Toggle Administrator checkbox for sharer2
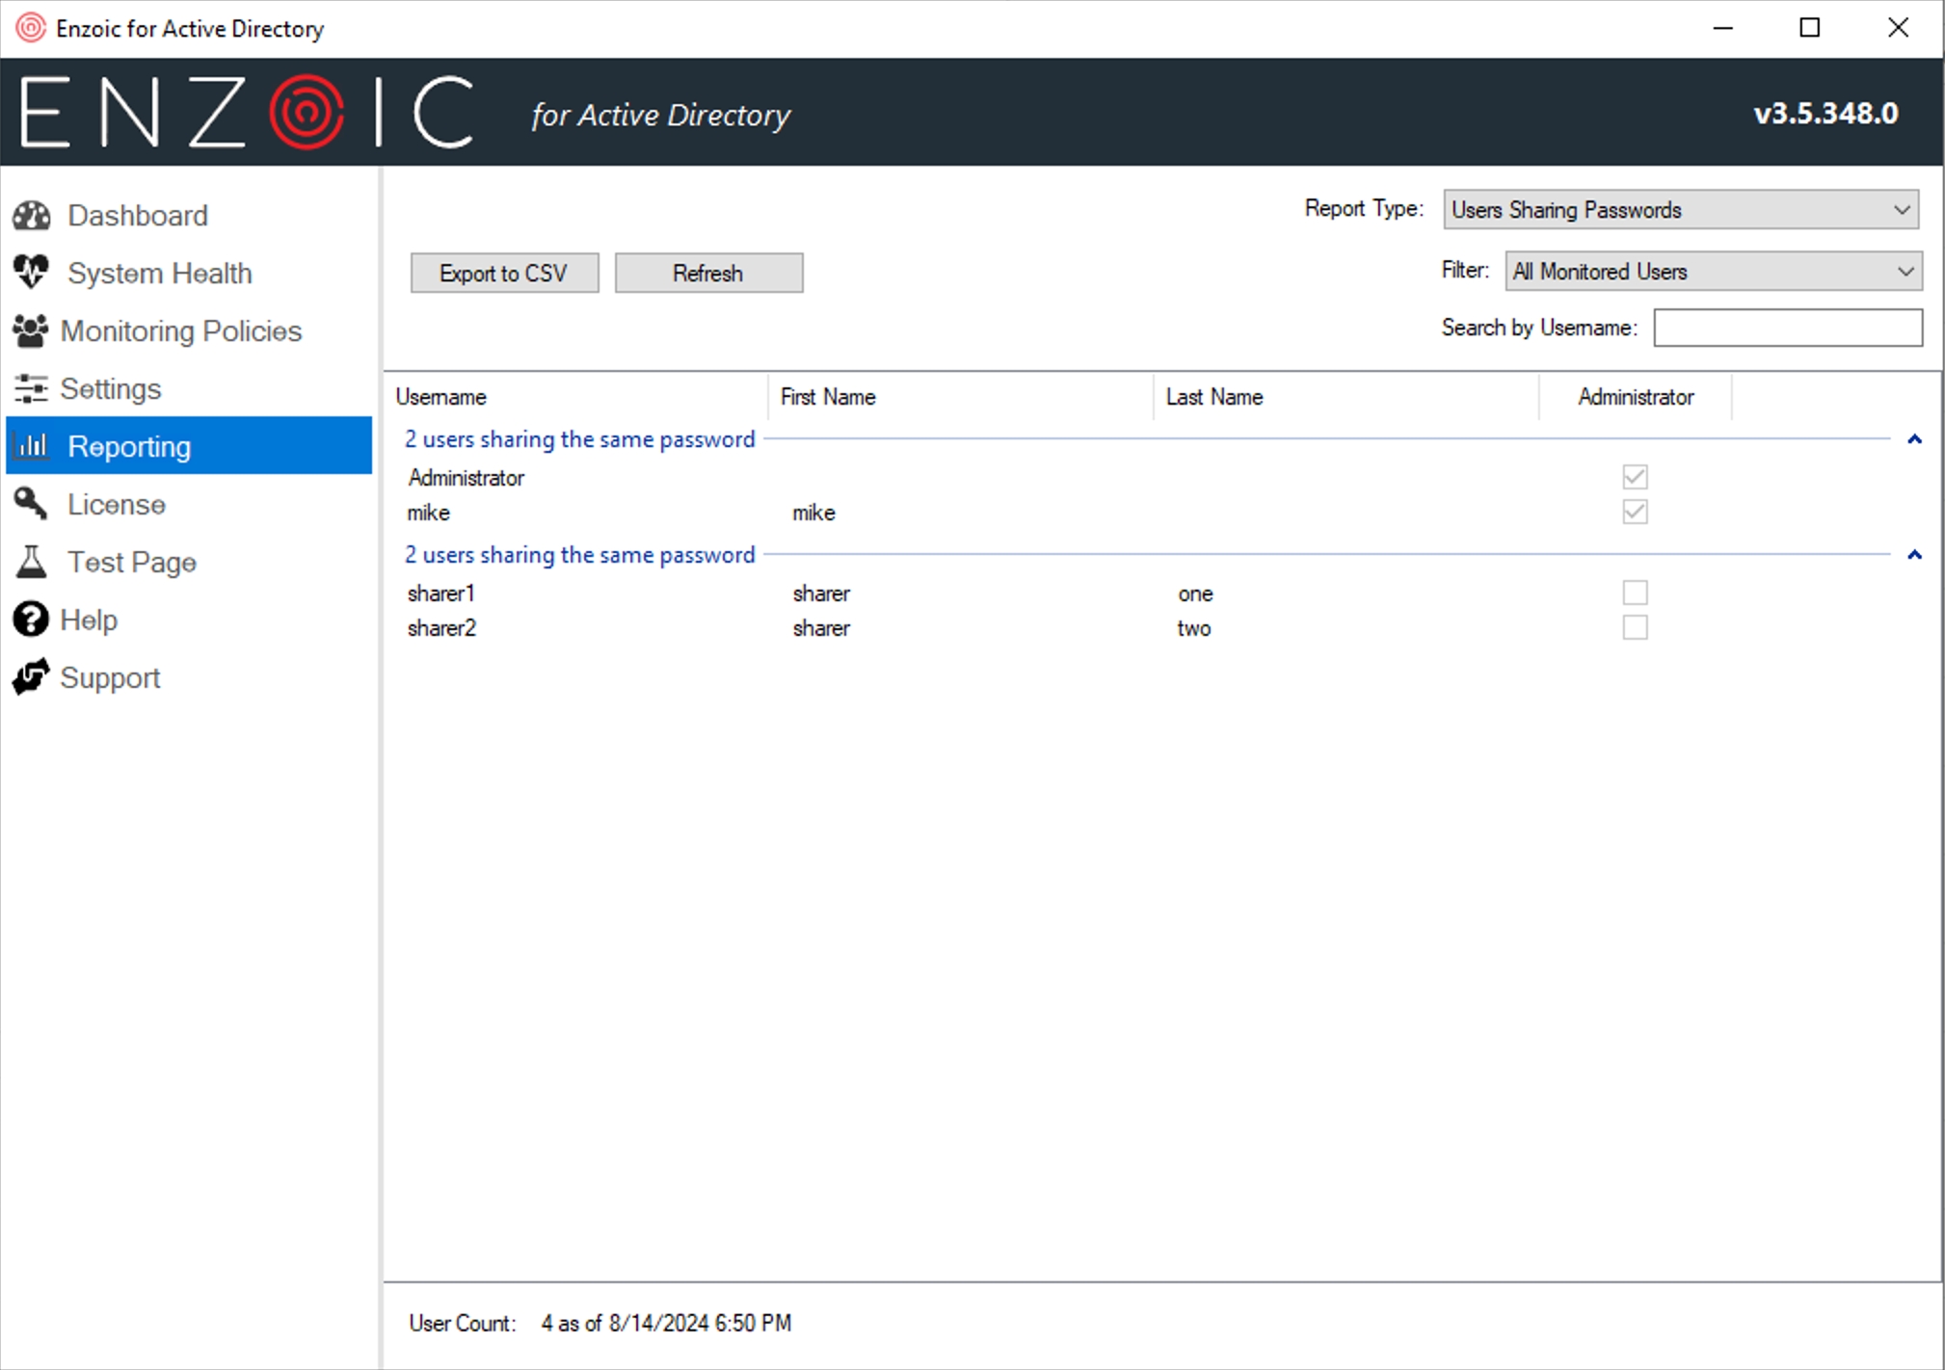Image resolution: width=1945 pixels, height=1370 pixels. click(1635, 627)
